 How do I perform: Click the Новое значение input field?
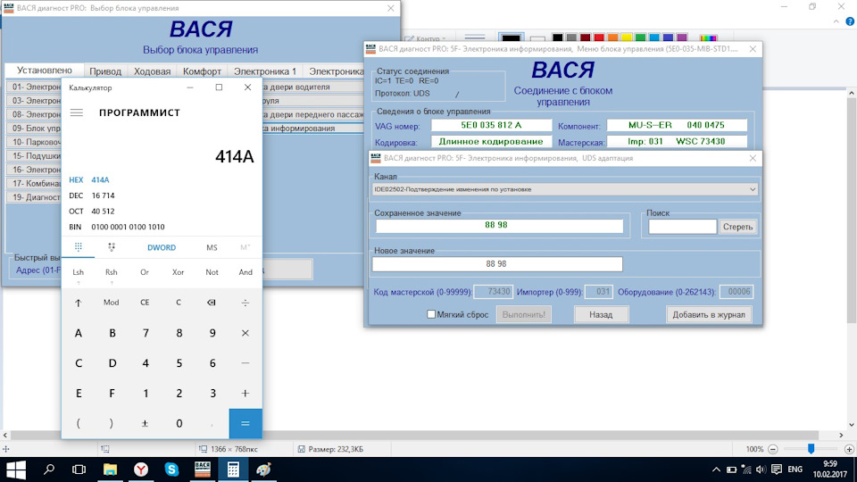[x=497, y=264]
